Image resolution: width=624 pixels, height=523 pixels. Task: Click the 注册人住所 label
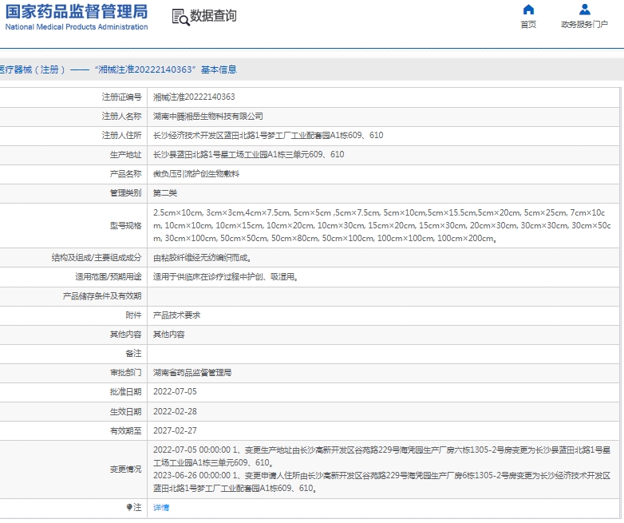pos(121,135)
